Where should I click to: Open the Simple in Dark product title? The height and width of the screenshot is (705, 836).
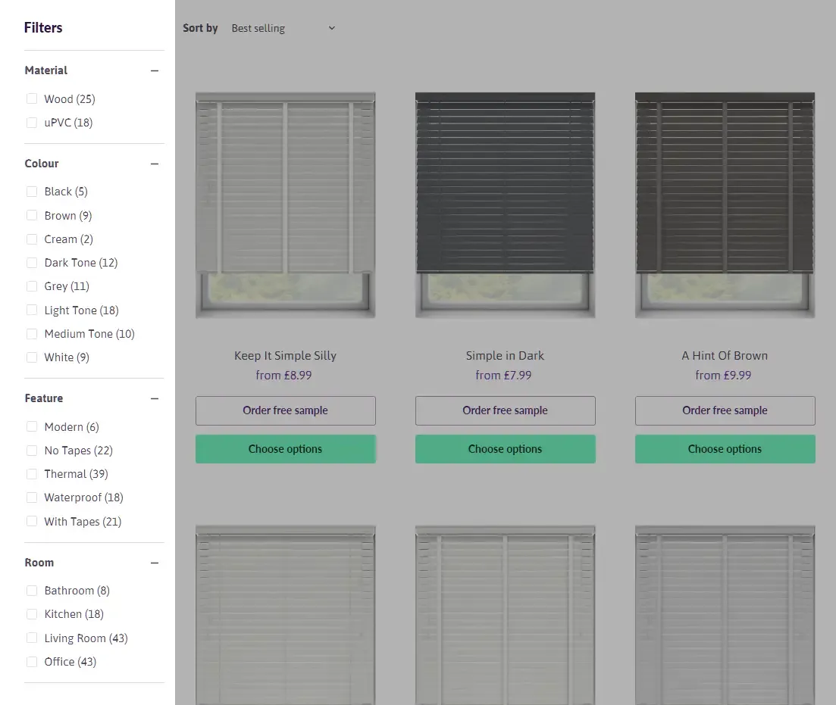(x=505, y=355)
